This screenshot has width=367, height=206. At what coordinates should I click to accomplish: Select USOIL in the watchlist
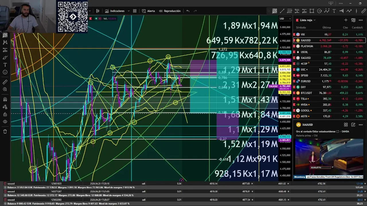point(329,52)
